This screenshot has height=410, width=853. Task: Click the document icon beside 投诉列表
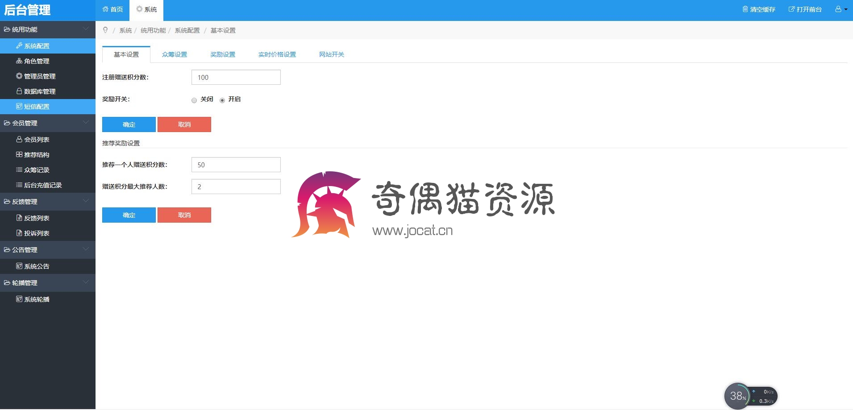(19, 233)
